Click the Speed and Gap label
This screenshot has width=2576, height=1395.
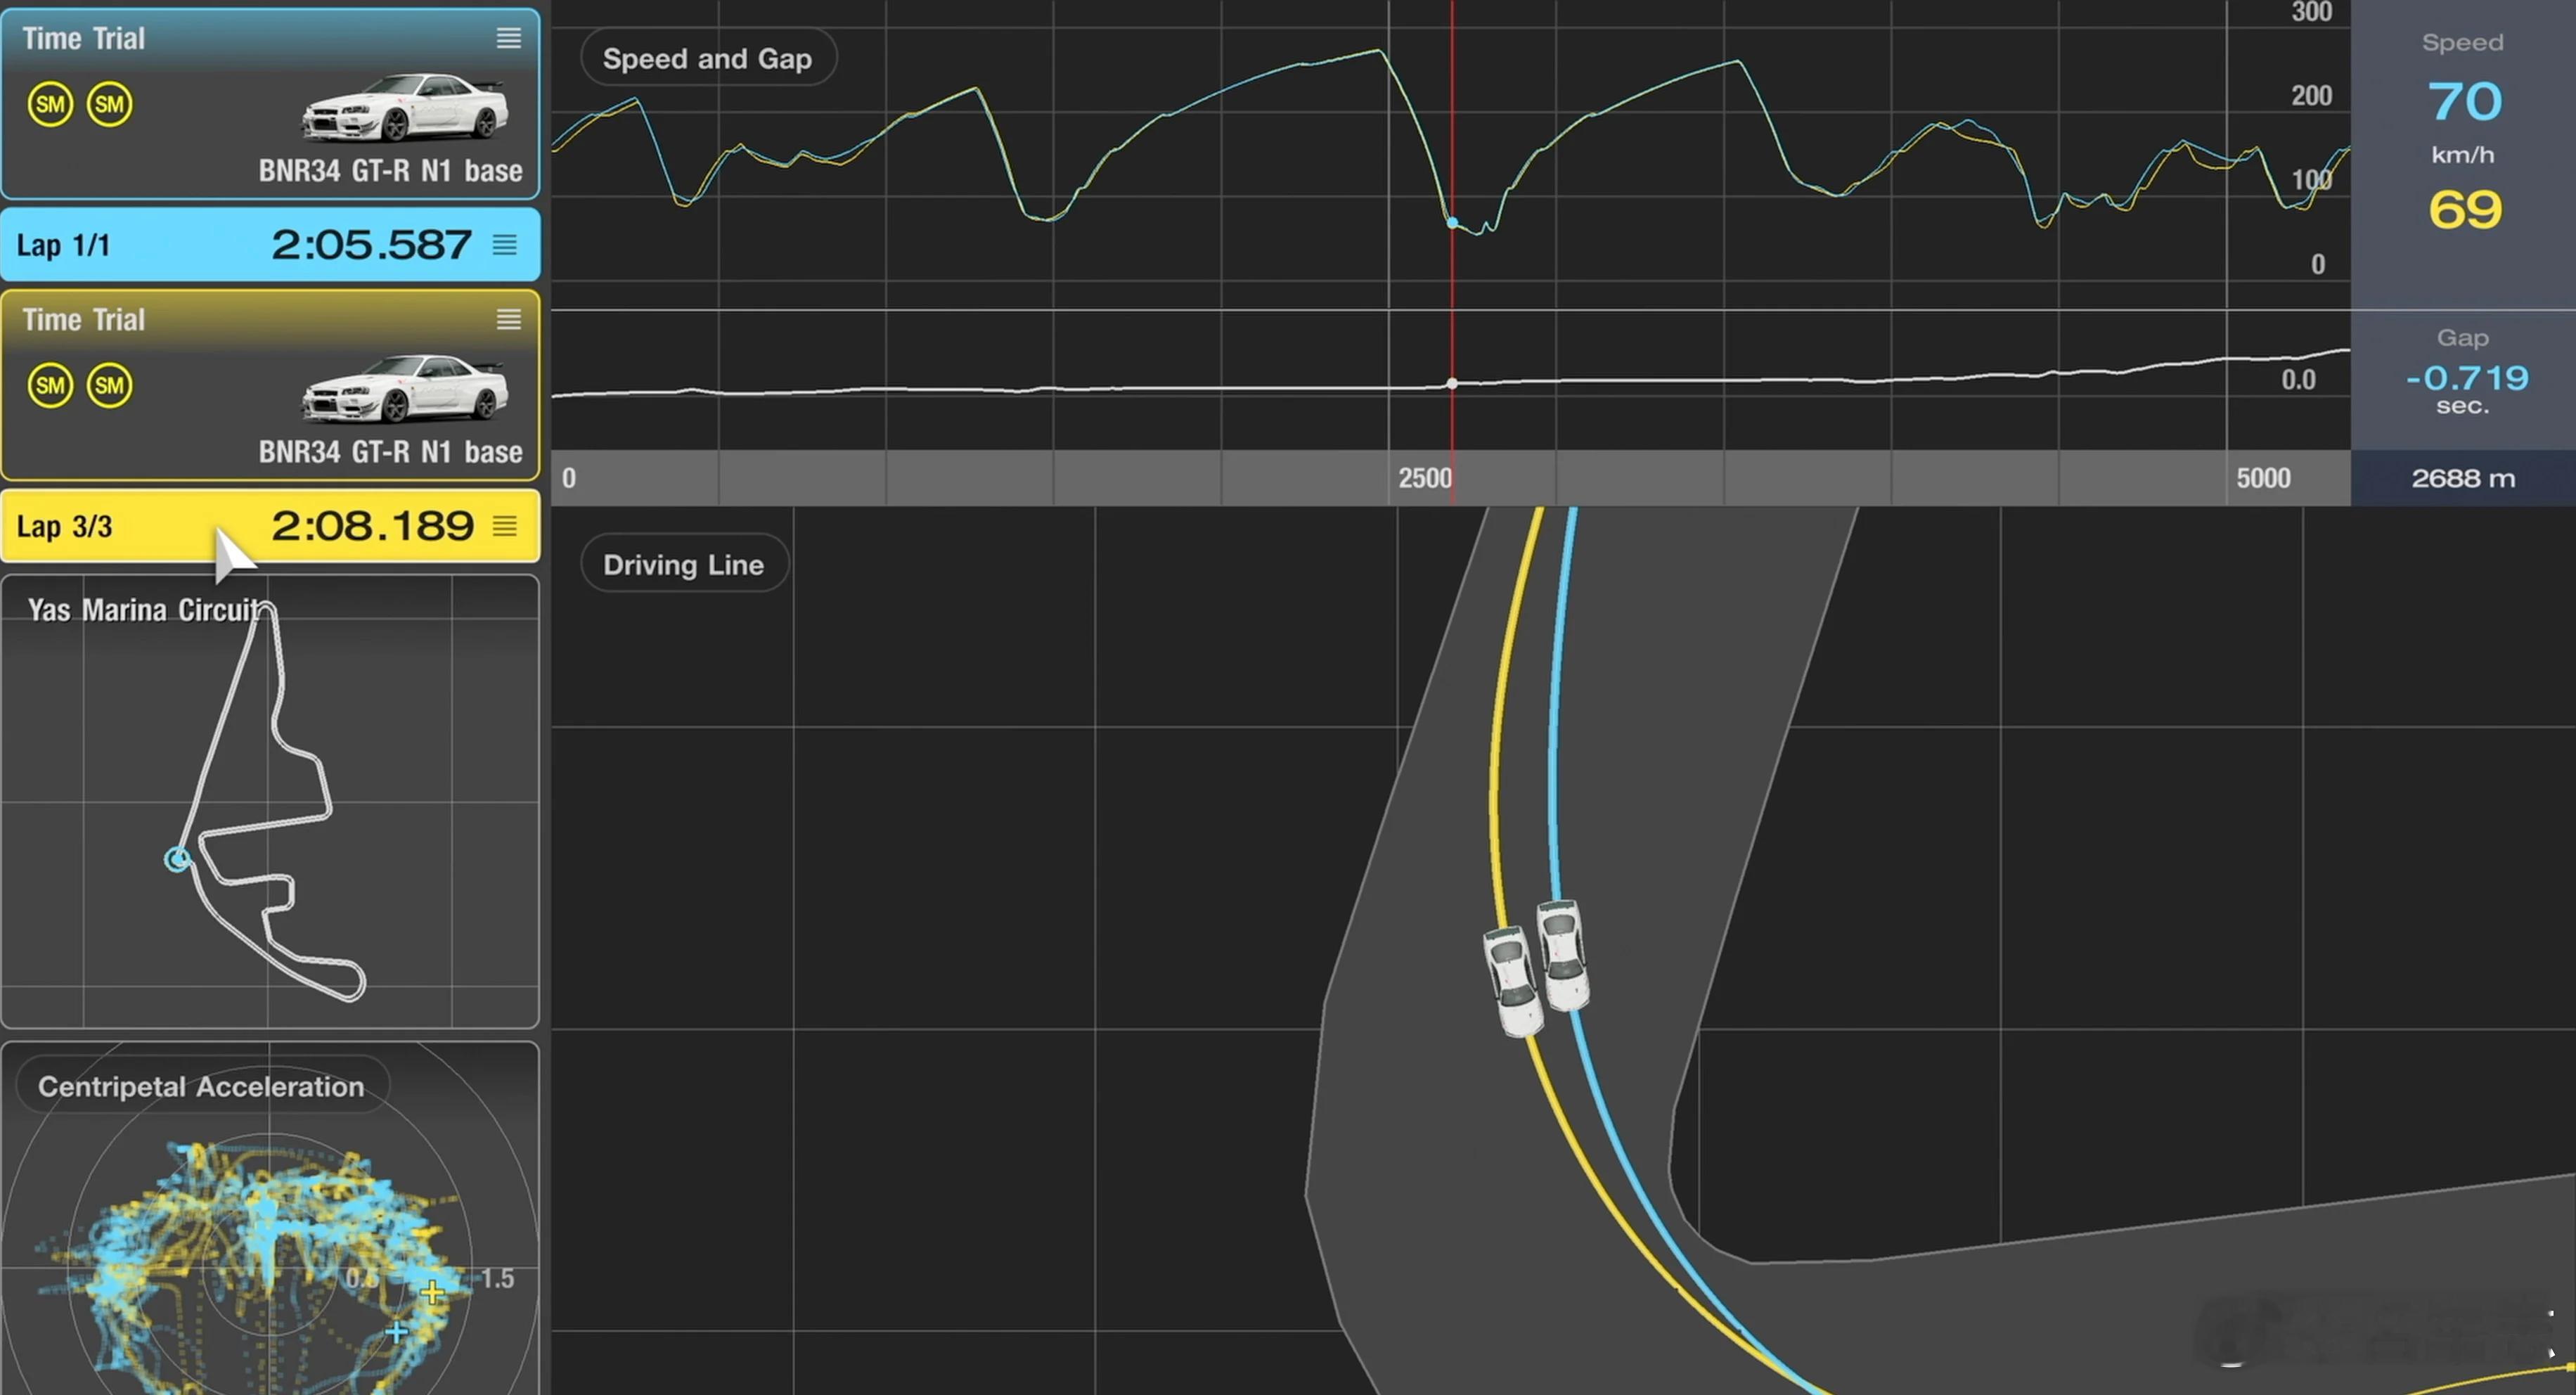click(707, 59)
